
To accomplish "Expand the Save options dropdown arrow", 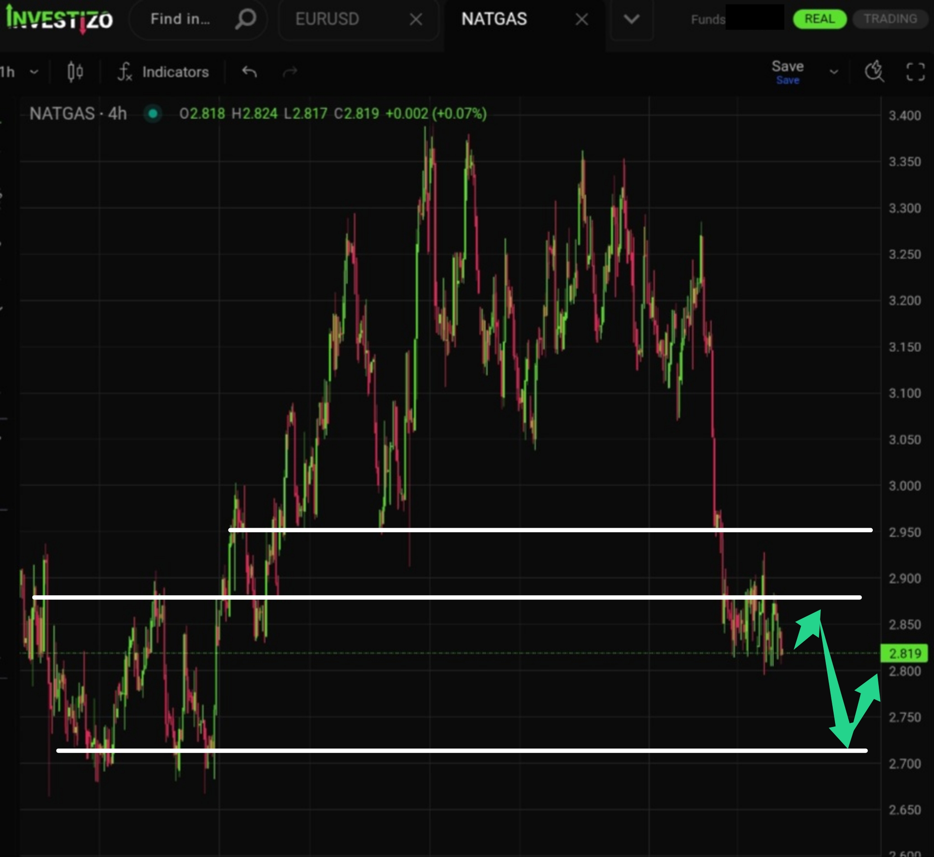I will pos(834,72).
